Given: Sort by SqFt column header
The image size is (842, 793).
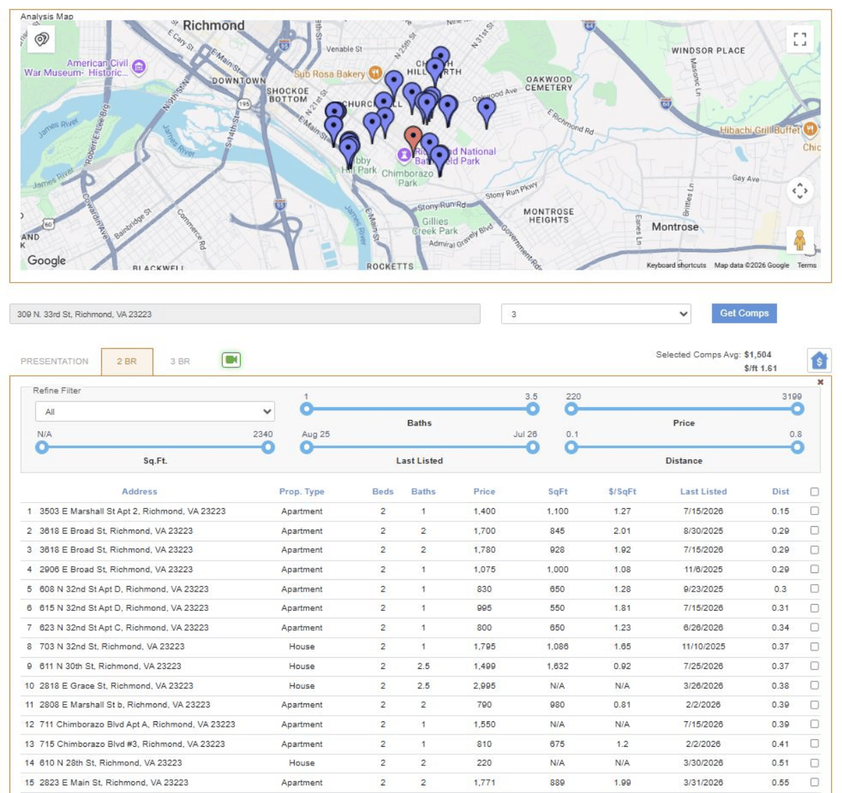Looking at the screenshot, I should 558,492.
